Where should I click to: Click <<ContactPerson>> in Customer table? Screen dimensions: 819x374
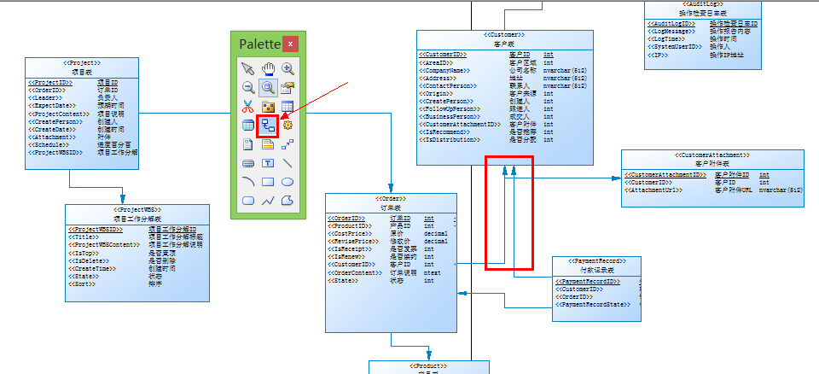pos(448,85)
